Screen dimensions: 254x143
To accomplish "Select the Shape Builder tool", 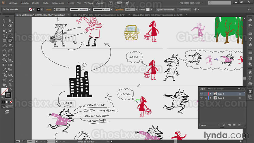I will [x=4, y=60].
